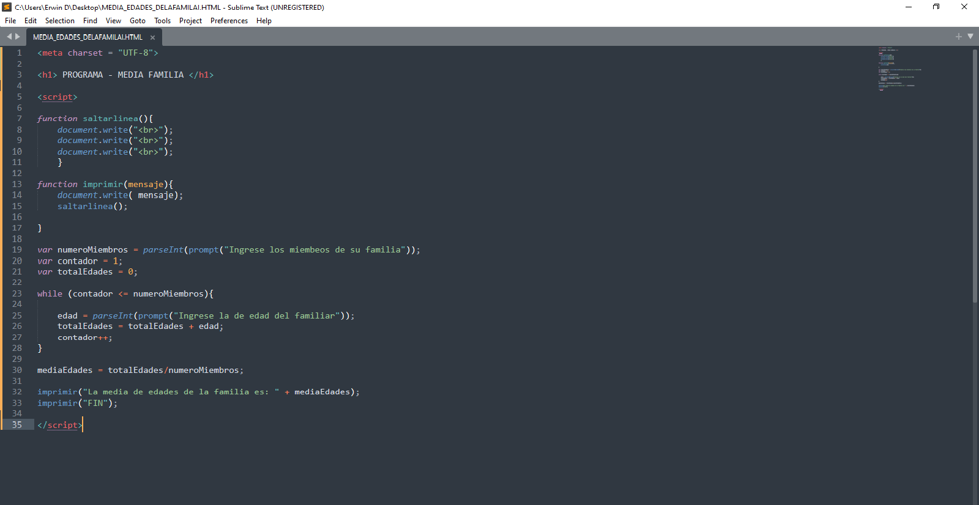Viewport: 979px width, 505px height.
Task: Click "Ingrese la de edad del familiar" string
Action: (257, 315)
